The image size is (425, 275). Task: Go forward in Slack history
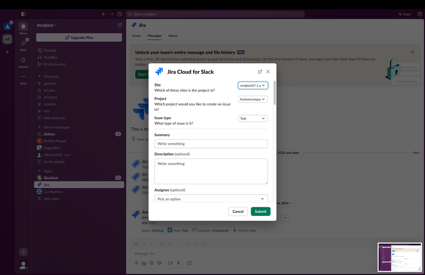[111, 14]
